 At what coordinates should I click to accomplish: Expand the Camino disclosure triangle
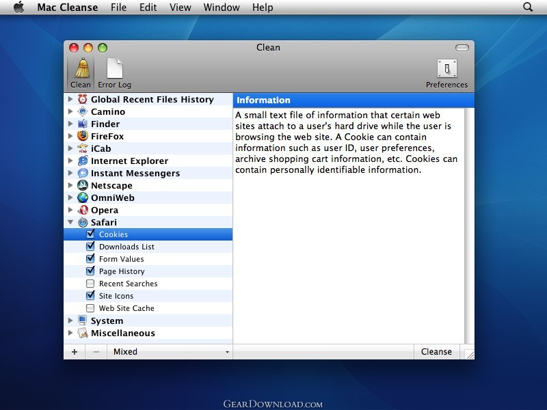tap(70, 111)
